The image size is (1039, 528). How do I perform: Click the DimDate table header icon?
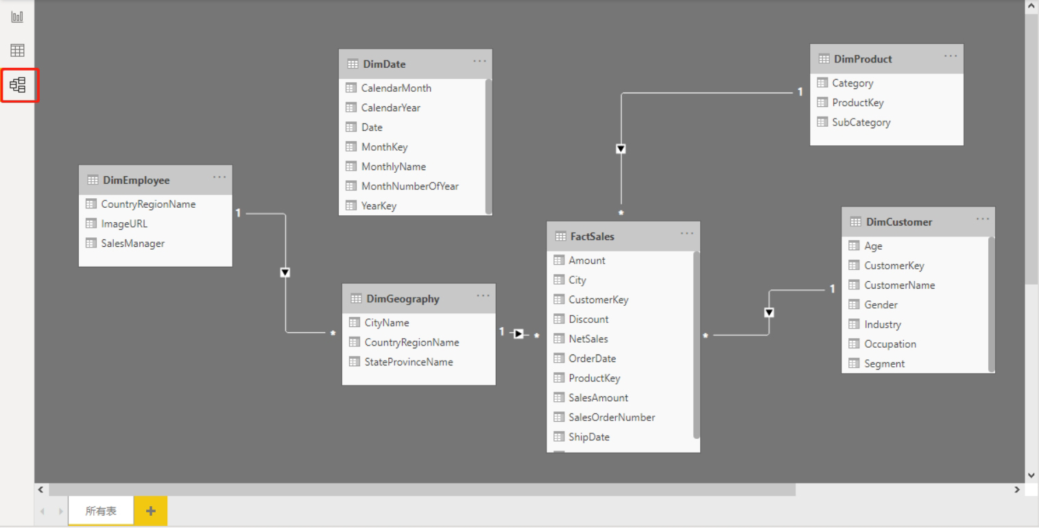(x=353, y=64)
